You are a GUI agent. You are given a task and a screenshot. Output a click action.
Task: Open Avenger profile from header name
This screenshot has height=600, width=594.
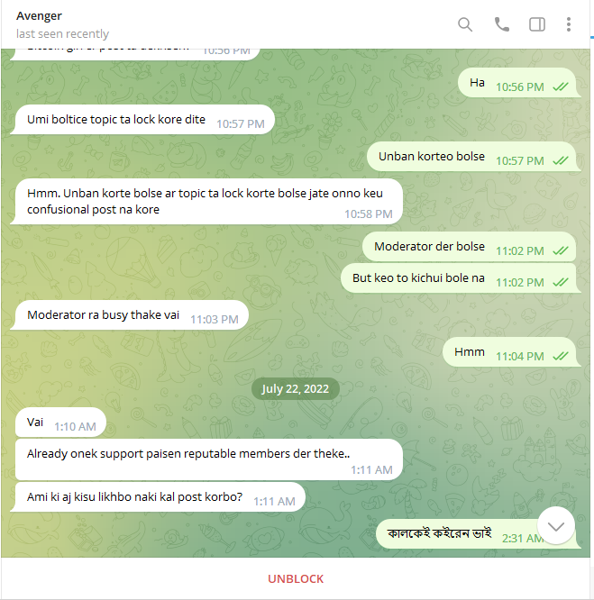(39, 16)
